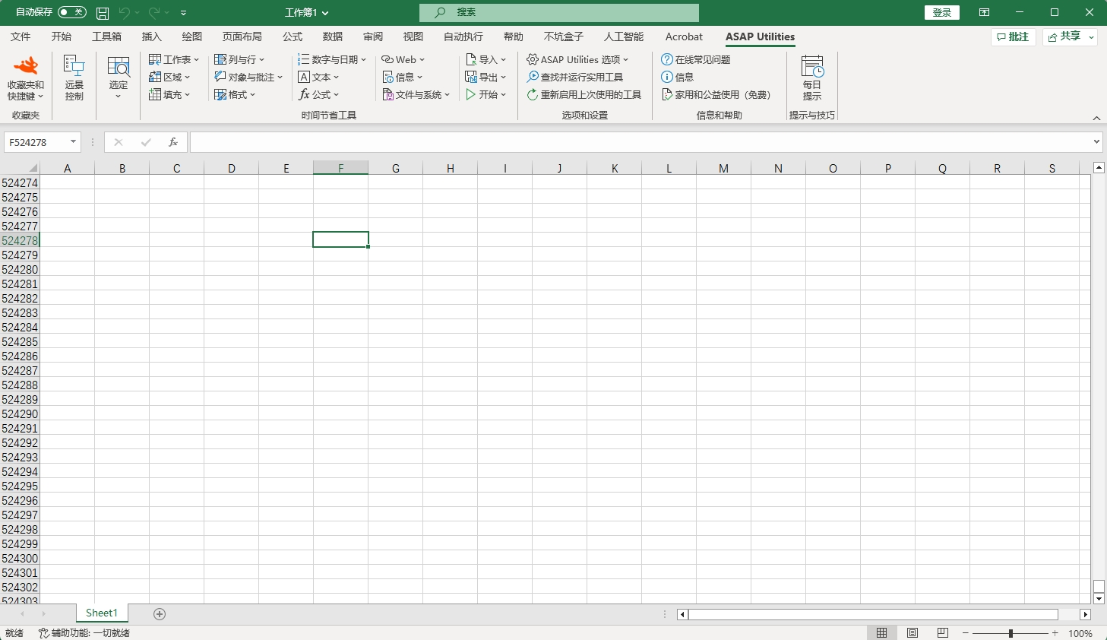
Task: Collapse the ribbon with the chevron
Action: pyautogui.click(x=1097, y=118)
